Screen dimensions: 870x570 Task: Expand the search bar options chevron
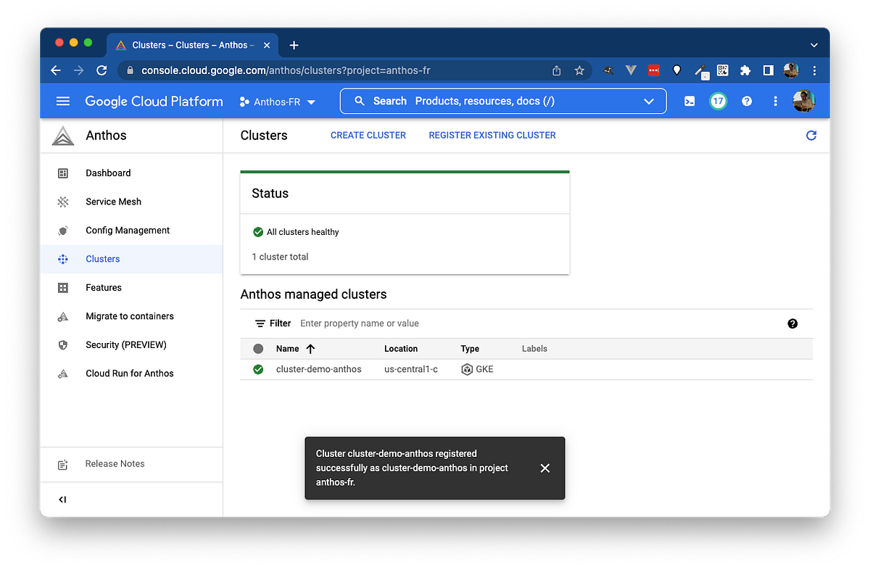[x=649, y=102]
